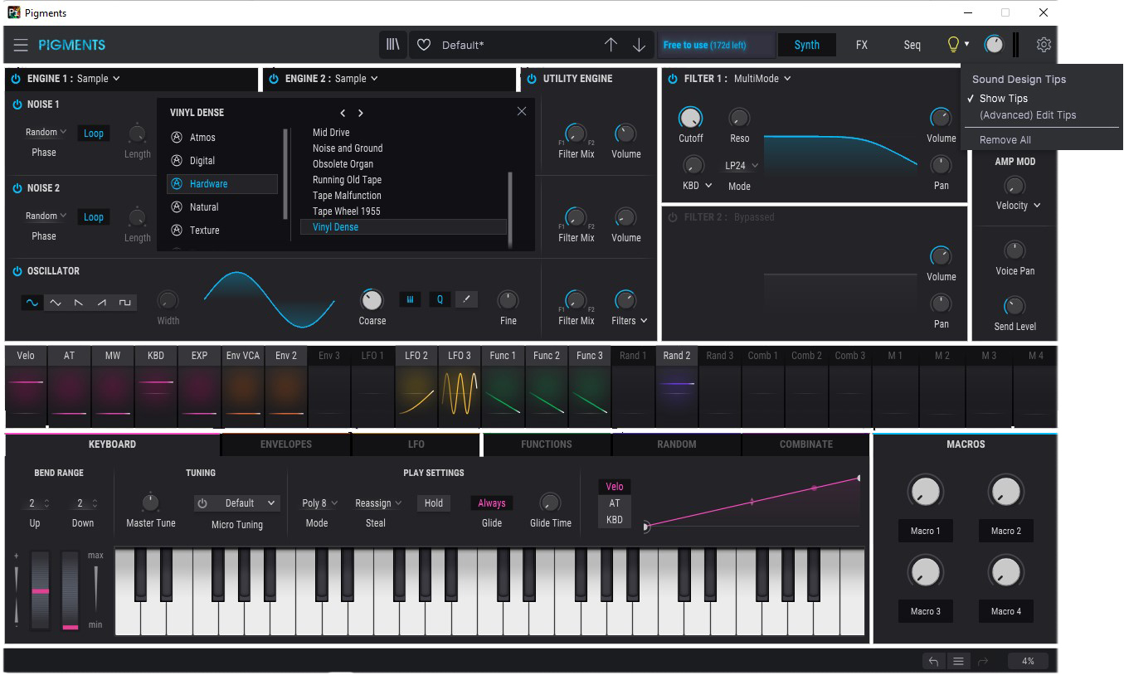Change Filter 1 mode from LP24
Image resolution: width=1124 pixels, height=675 pixels.
[739, 165]
